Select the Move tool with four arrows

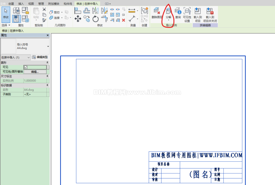coord(78,19)
